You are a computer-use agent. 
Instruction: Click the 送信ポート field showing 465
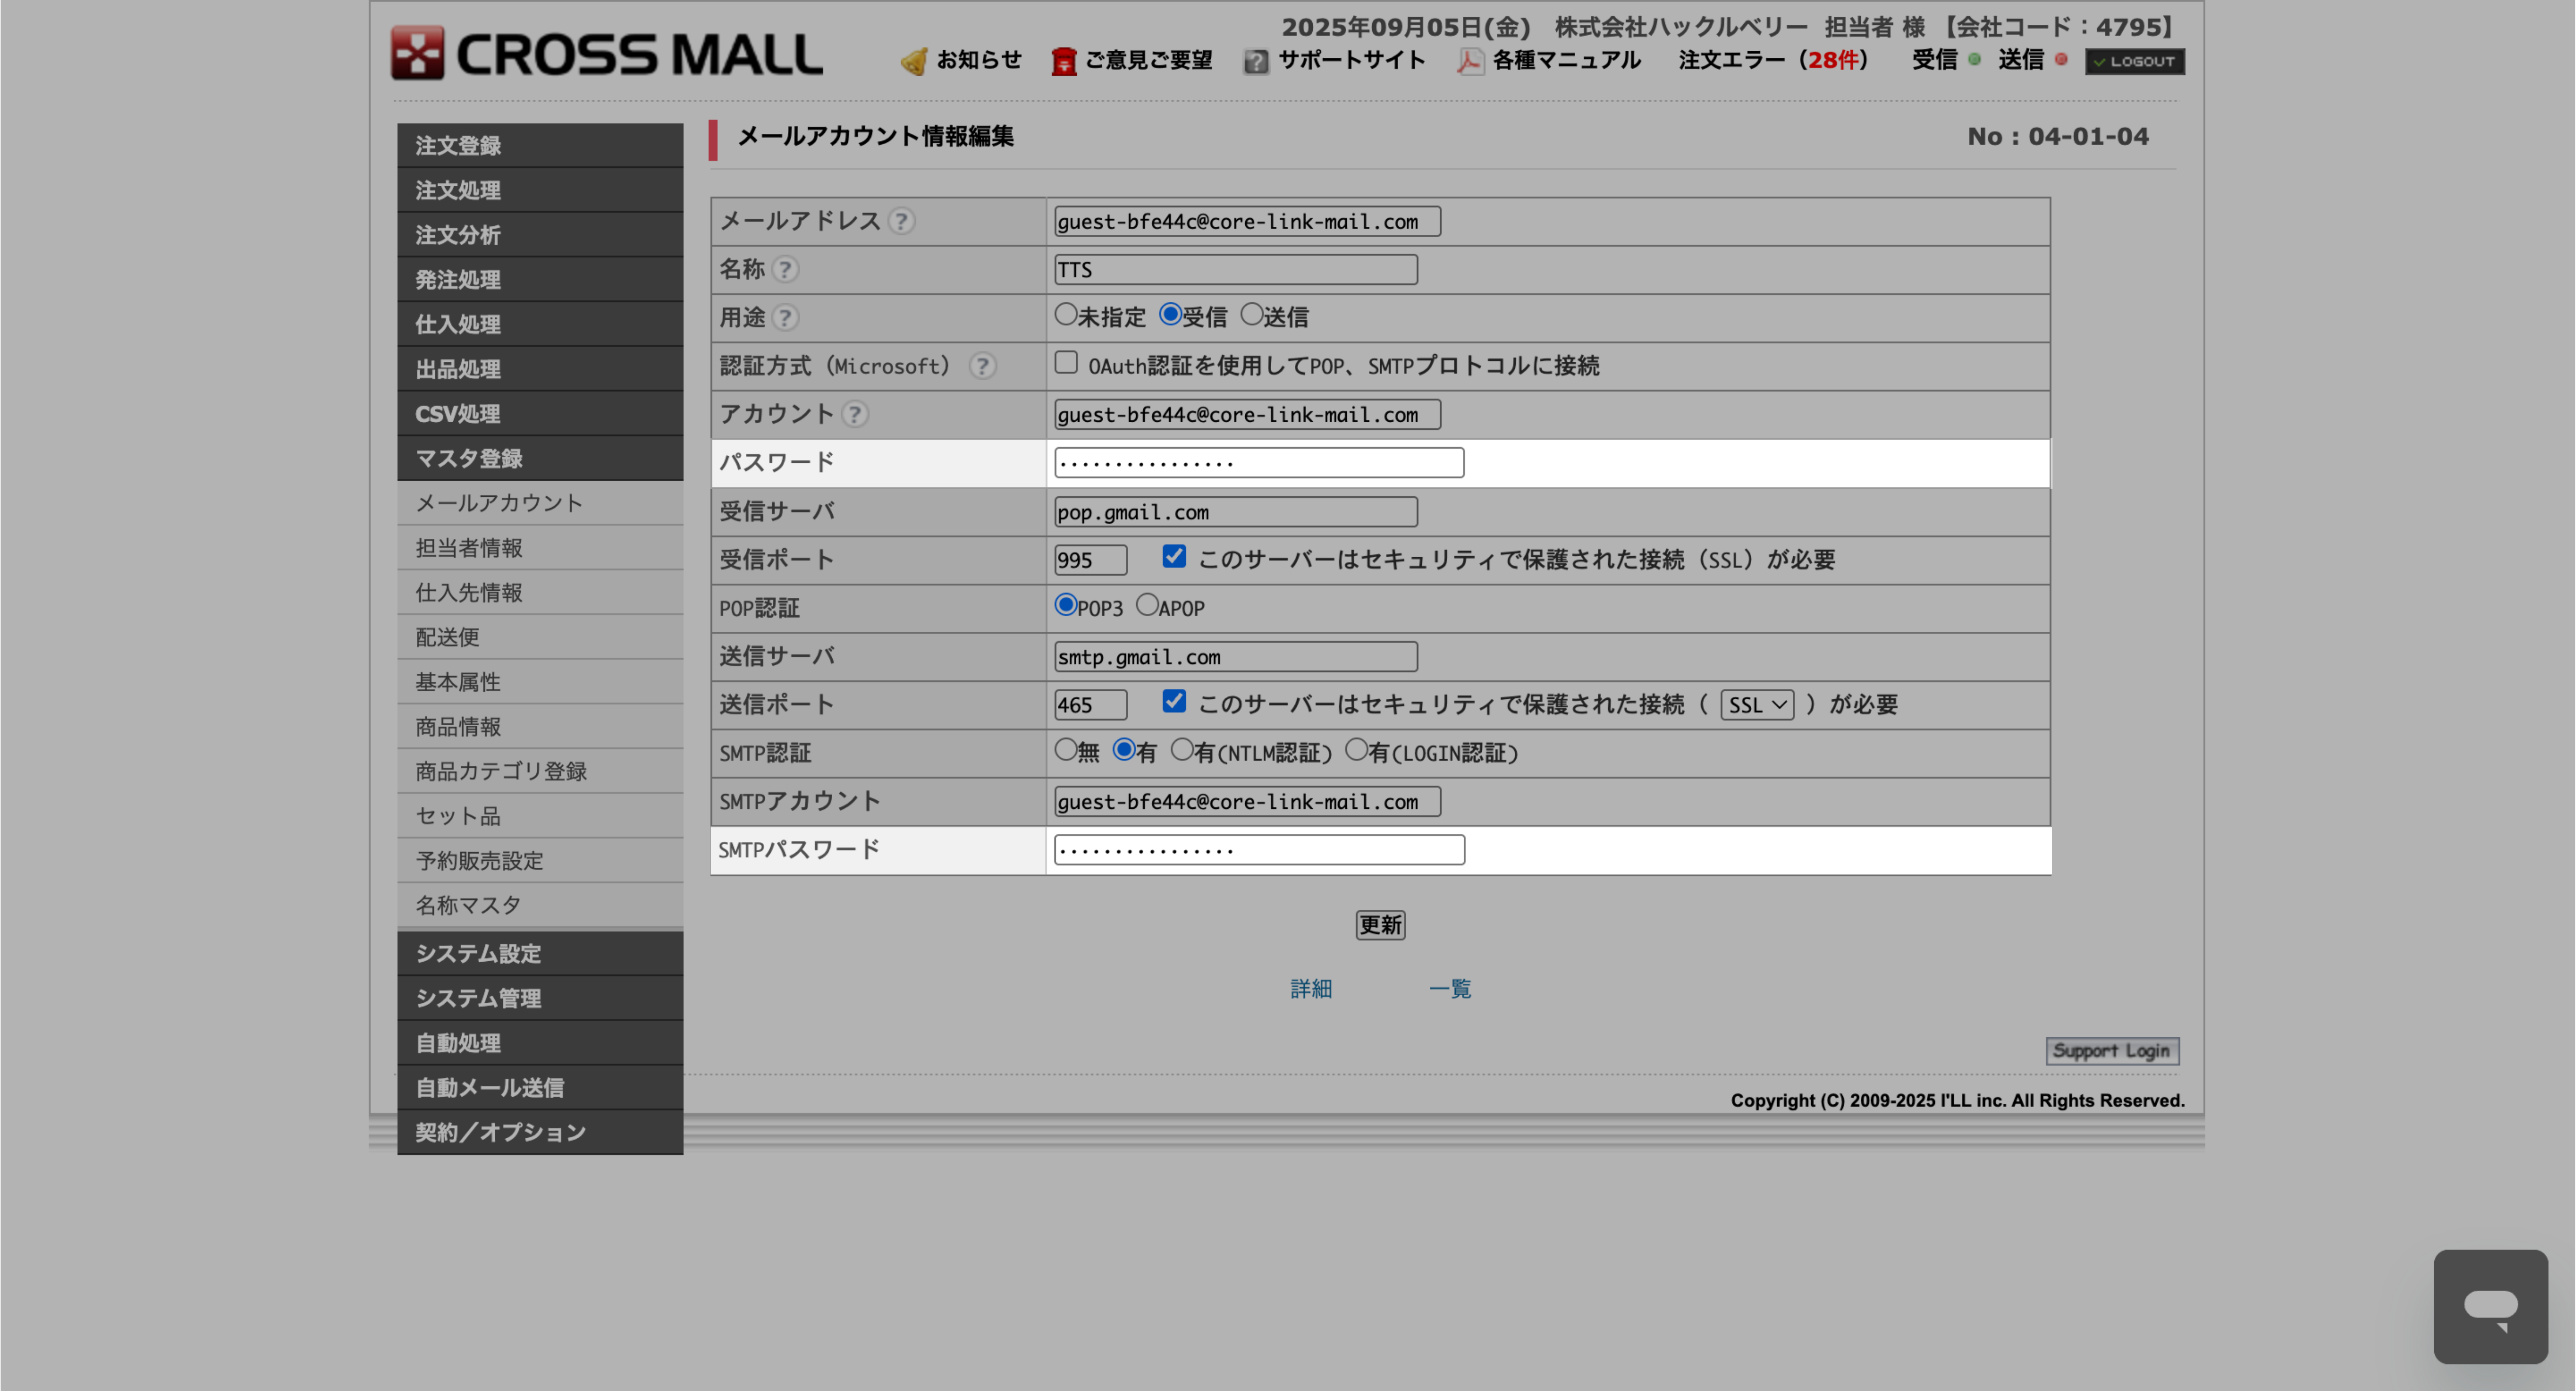coord(1090,705)
